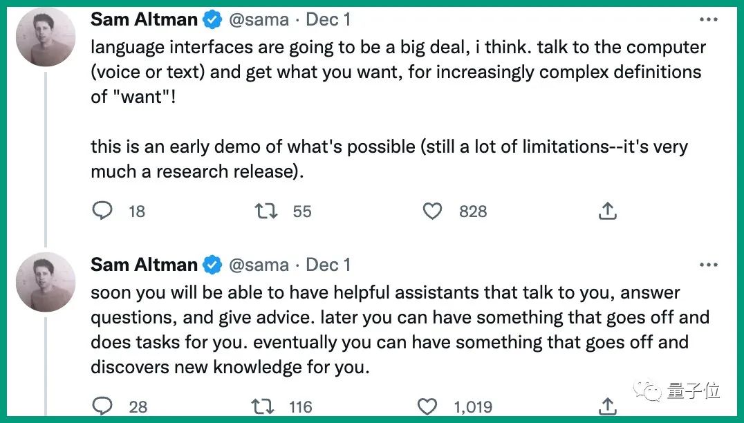The image size is (744, 423).
Task: Click Dec 1 timestamp on second tweet
Action: (328, 265)
